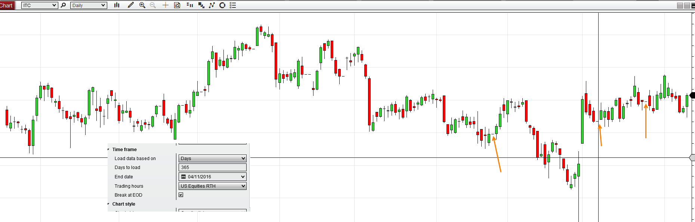Open the bar type candlestick icon
This screenshot has width=695, height=222.
pos(117,5)
